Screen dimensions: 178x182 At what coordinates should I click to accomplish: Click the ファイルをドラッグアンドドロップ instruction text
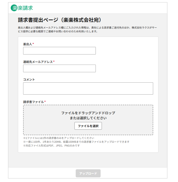point(88,113)
